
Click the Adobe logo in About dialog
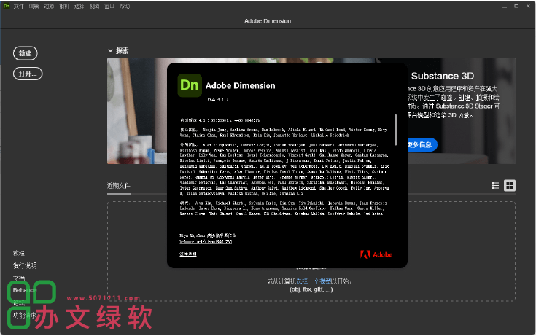(376, 254)
